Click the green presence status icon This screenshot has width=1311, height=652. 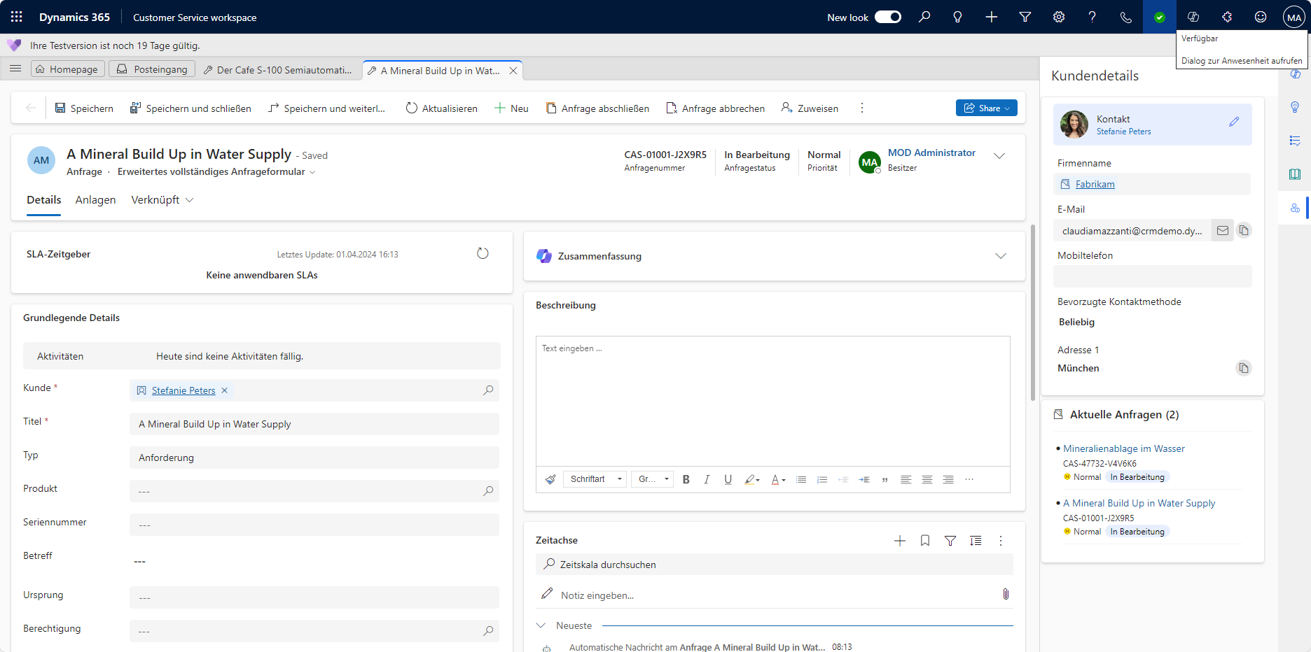click(x=1160, y=17)
